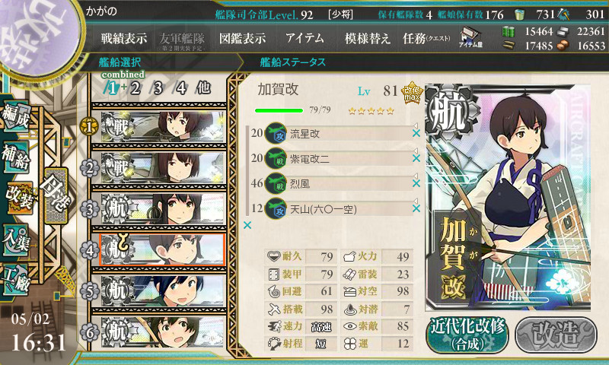This screenshot has width=609, height=365.
Task: Open the 入渠 repair dock sidebar icon
Action: tap(16, 241)
